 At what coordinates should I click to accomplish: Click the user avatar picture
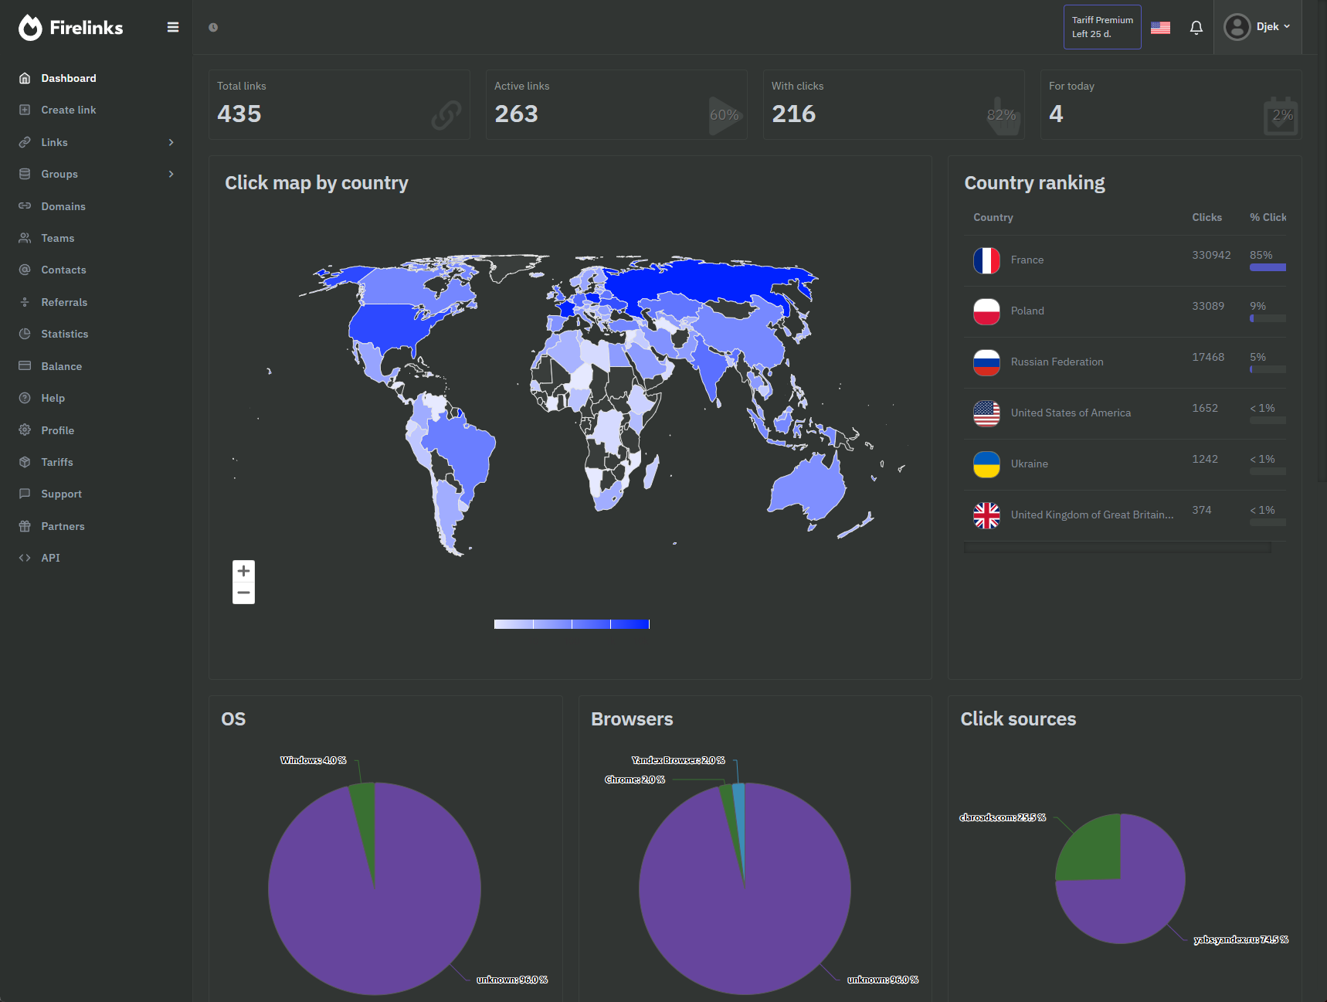point(1237,26)
